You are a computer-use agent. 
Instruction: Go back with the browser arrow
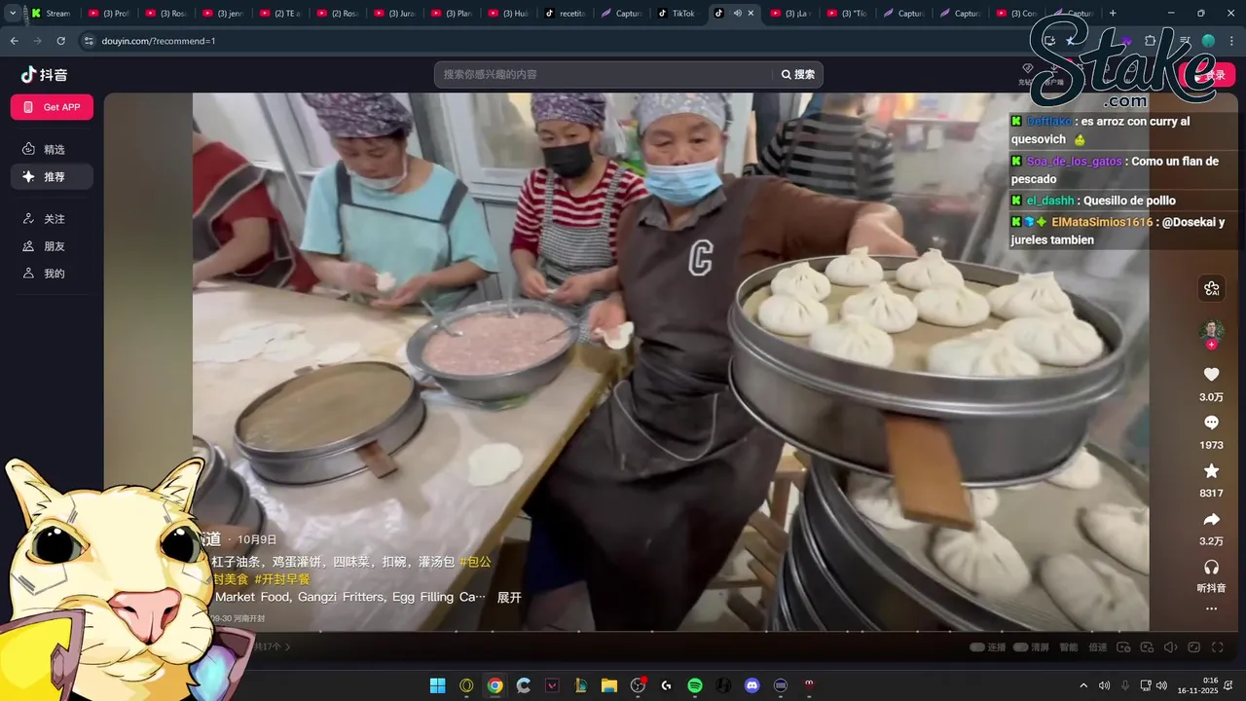point(14,41)
